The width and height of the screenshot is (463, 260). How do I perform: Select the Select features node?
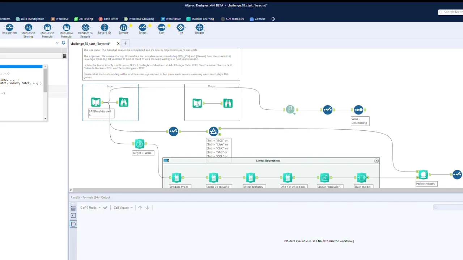[250, 177]
